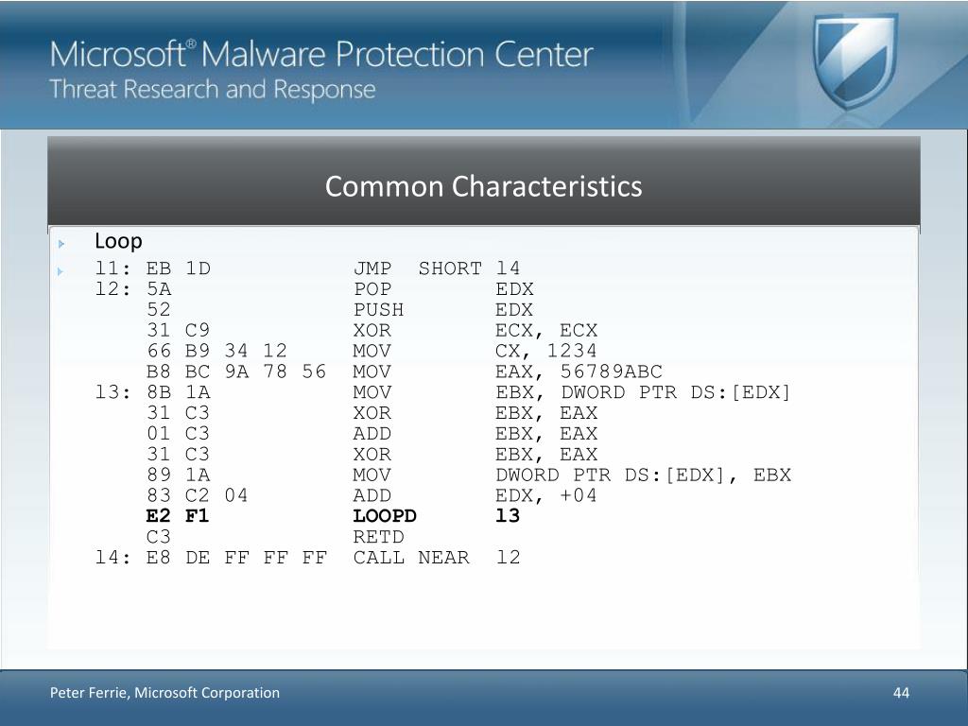Click the Peter Ferrie, Microsoft Corporation footer

click(164, 693)
